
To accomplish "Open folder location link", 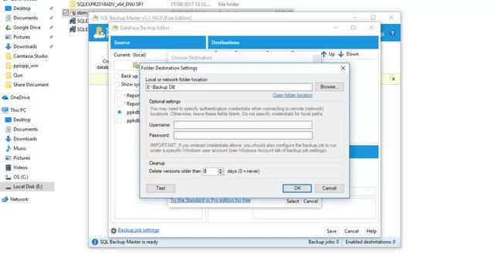I will coord(293,95).
